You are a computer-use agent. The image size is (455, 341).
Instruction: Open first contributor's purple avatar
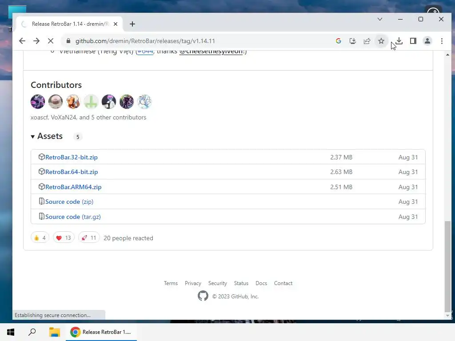38,102
